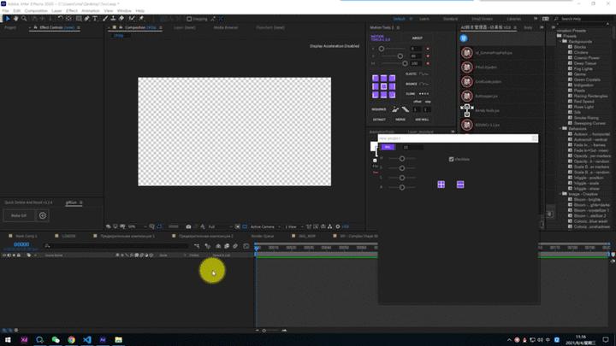The width and height of the screenshot is (616, 346).
Task: Collapse the Backgrounds presets folder
Action: pos(561,41)
